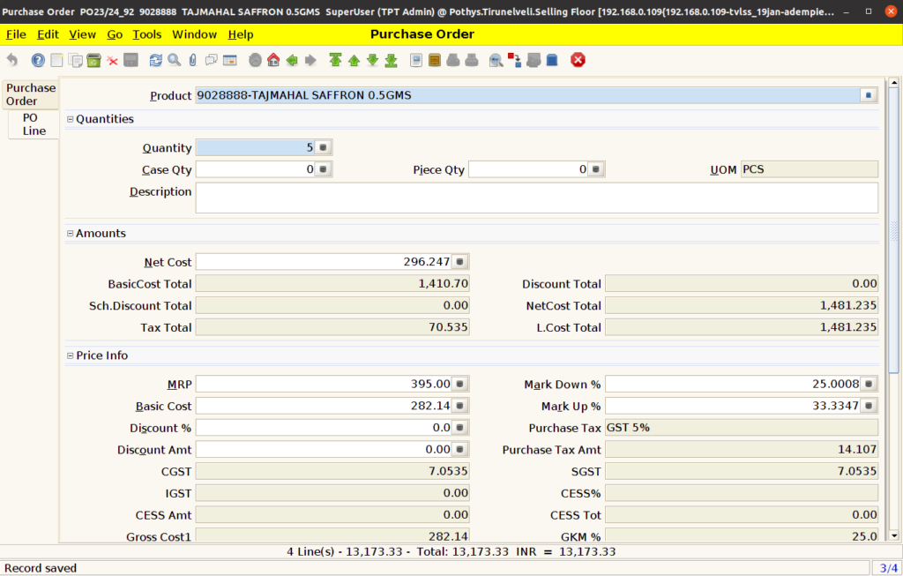Click the 3/4 record position indicator
903x576 pixels.
click(x=889, y=568)
